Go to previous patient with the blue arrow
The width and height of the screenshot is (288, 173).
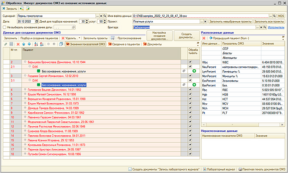(x=211, y=38)
